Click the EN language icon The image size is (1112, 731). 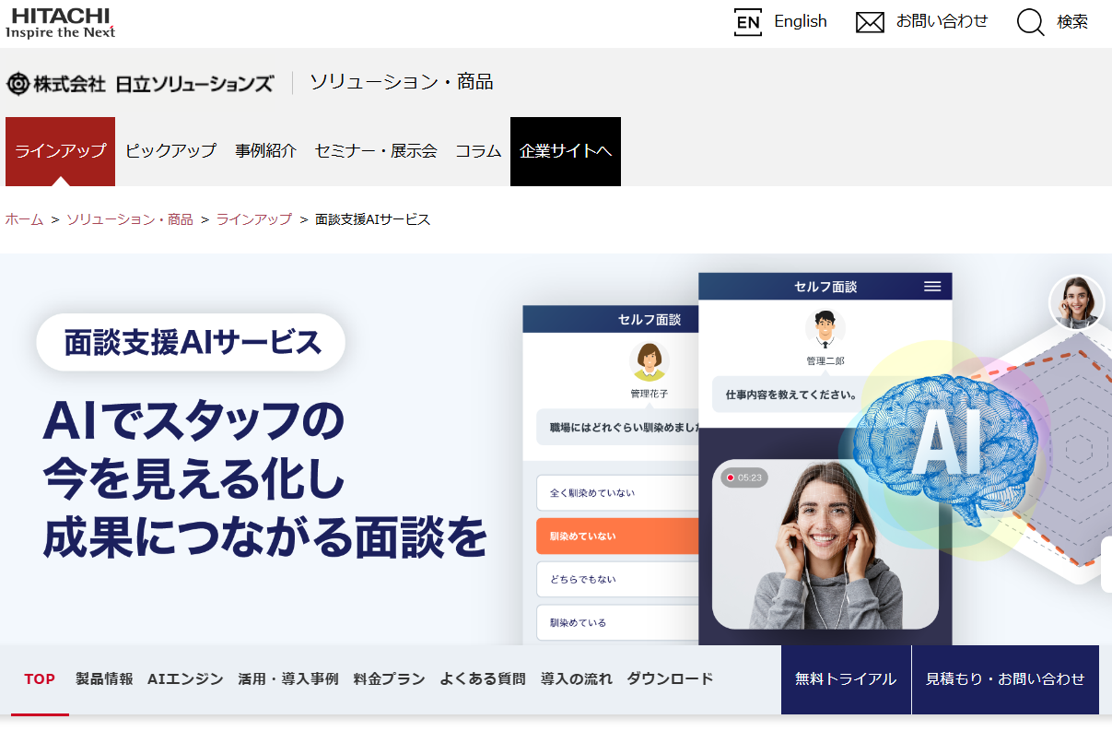(748, 22)
